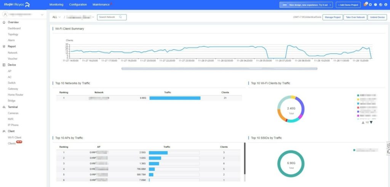Click the Take Over Network button
Screen dimensions: 390x187
(355, 17)
